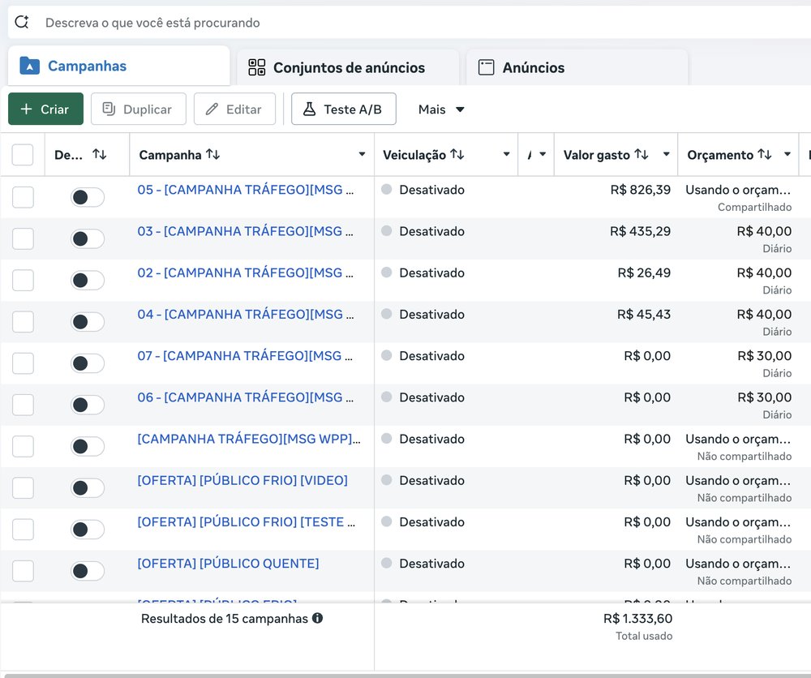Screen dimensions: 811x678
Task: Click the Editar button
Action: click(x=235, y=109)
